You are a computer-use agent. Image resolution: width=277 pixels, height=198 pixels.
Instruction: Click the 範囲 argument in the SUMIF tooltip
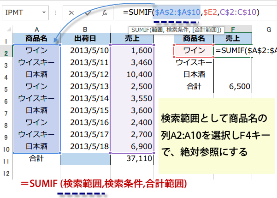pyautogui.click(x=157, y=30)
